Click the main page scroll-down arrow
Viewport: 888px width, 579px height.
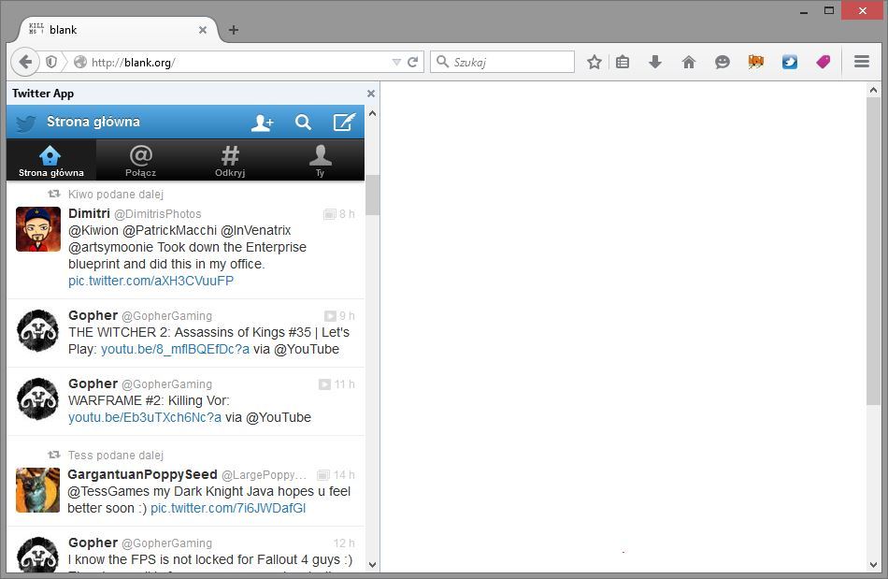coord(873,565)
